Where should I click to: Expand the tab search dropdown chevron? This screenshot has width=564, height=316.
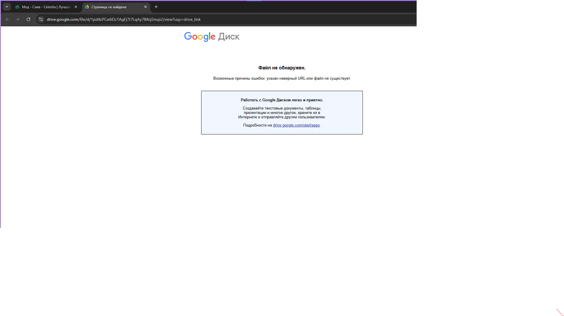(7, 7)
